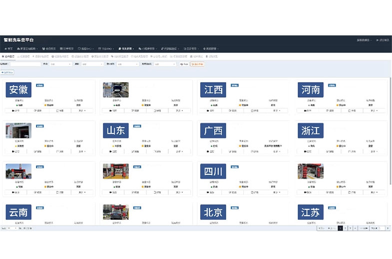Click the edit icon button on the 广西 card
The width and height of the screenshot is (392, 259).
(x=234, y=151)
